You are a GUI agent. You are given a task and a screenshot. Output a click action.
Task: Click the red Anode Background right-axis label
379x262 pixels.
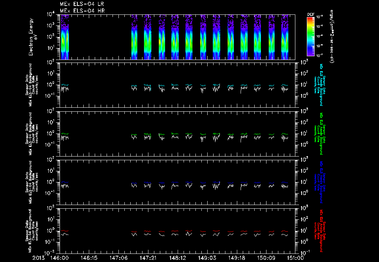(319, 231)
